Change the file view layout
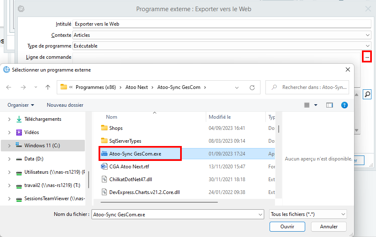The height and width of the screenshot is (237, 376). (307, 105)
